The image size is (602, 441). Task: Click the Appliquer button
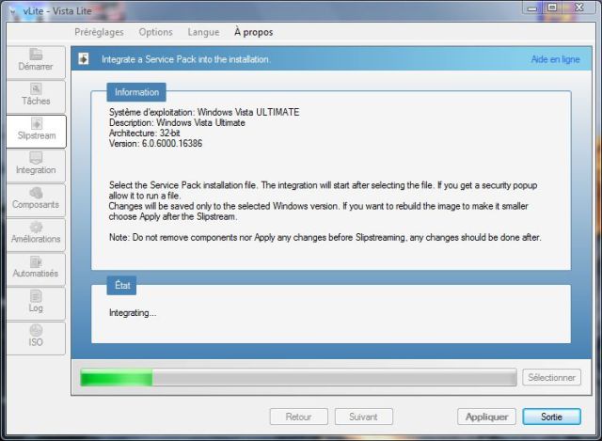pyautogui.click(x=486, y=417)
